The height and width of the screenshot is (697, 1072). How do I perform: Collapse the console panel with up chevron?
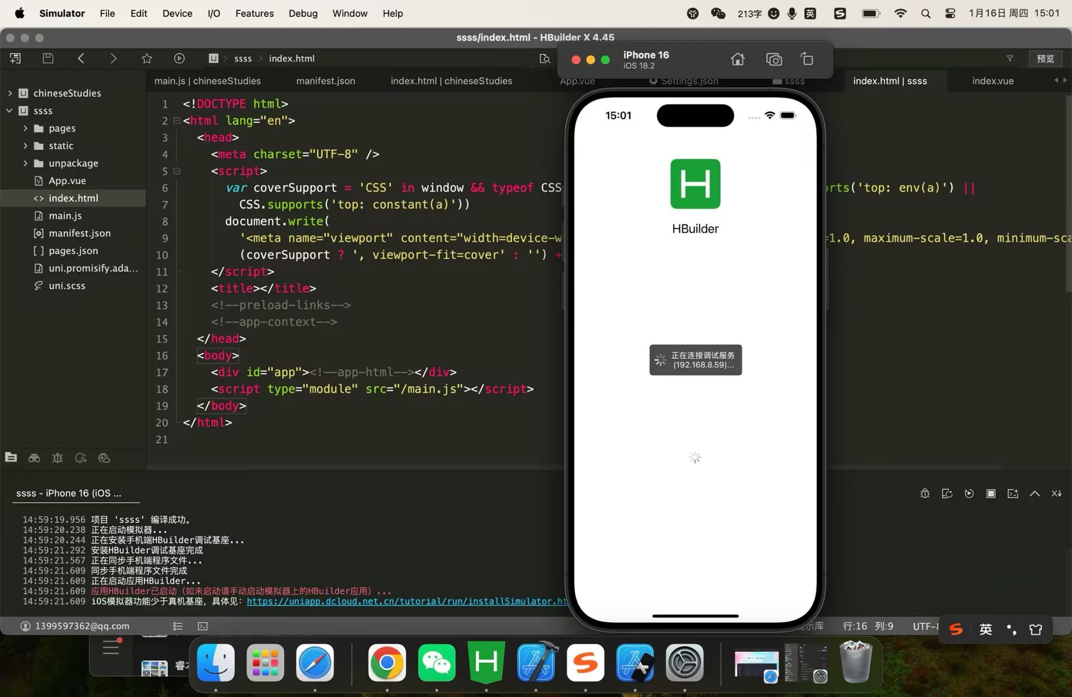(1035, 494)
